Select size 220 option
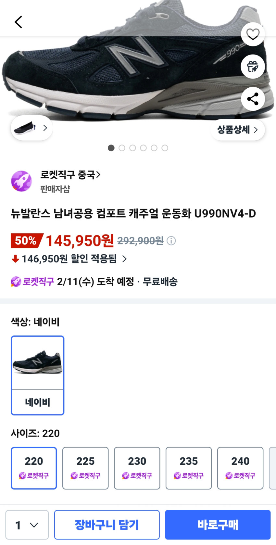276x545 pixels. pos(34,468)
